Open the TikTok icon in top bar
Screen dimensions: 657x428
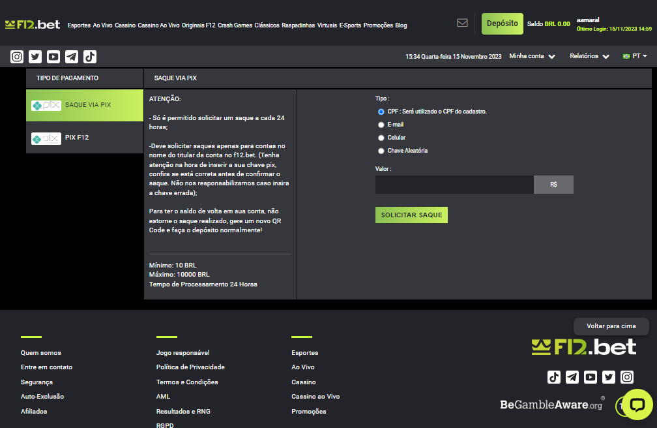pyautogui.click(x=90, y=57)
